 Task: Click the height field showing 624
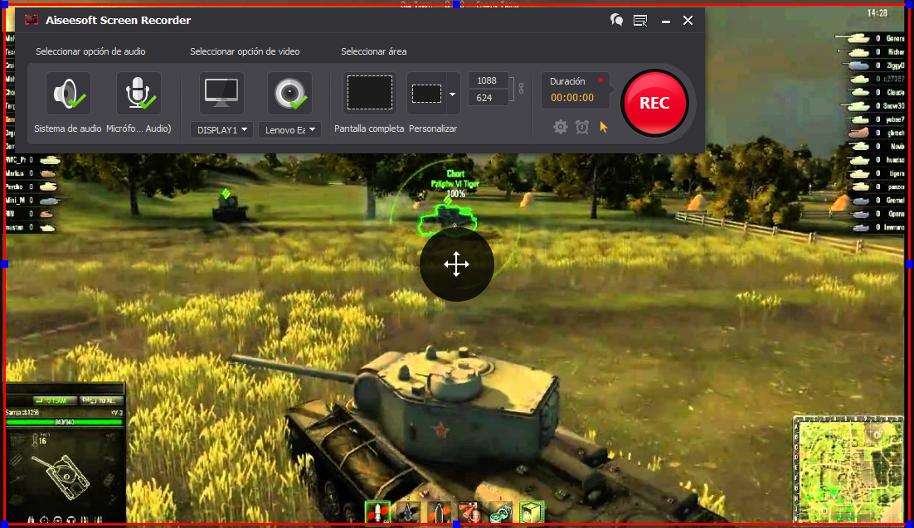tap(488, 98)
